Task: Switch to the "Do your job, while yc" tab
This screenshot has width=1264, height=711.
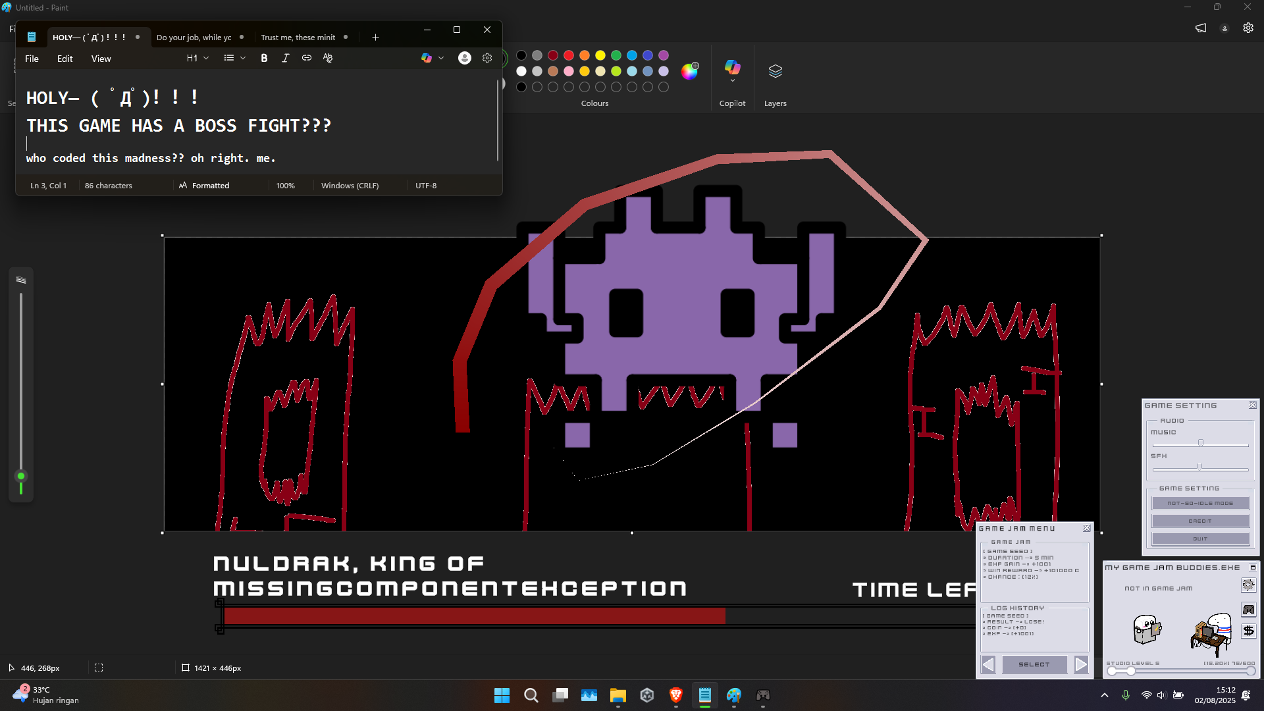Action: [194, 38]
